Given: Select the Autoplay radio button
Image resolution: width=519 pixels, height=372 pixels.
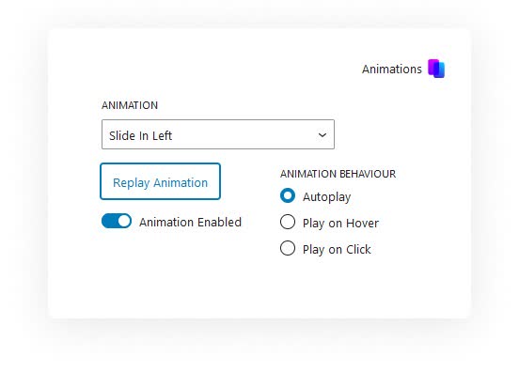Looking at the screenshot, I should click(x=288, y=195).
